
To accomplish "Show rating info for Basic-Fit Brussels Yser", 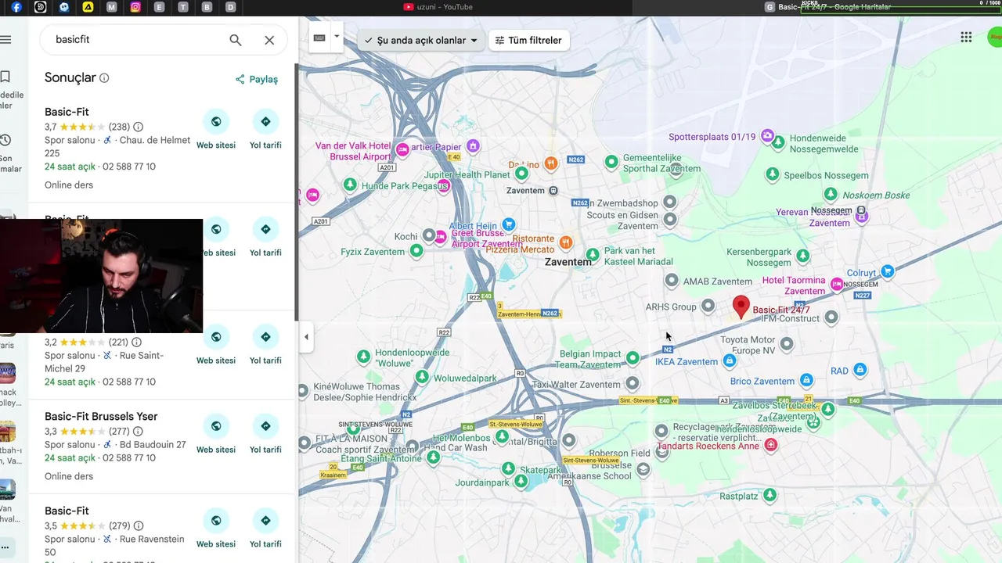I will pos(139,432).
